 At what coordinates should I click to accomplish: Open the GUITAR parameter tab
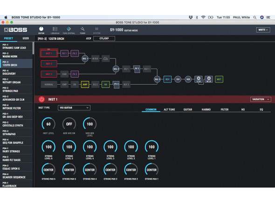click(188, 109)
